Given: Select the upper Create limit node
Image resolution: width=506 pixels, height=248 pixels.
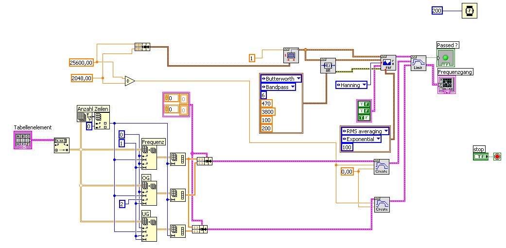Looking at the screenshot, I should (x=382, y=167).
